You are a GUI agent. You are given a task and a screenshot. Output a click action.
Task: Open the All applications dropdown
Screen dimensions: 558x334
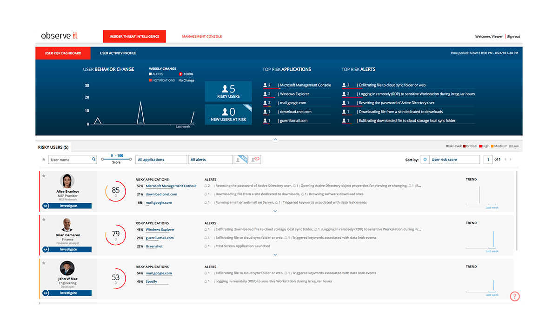point(161,159)
